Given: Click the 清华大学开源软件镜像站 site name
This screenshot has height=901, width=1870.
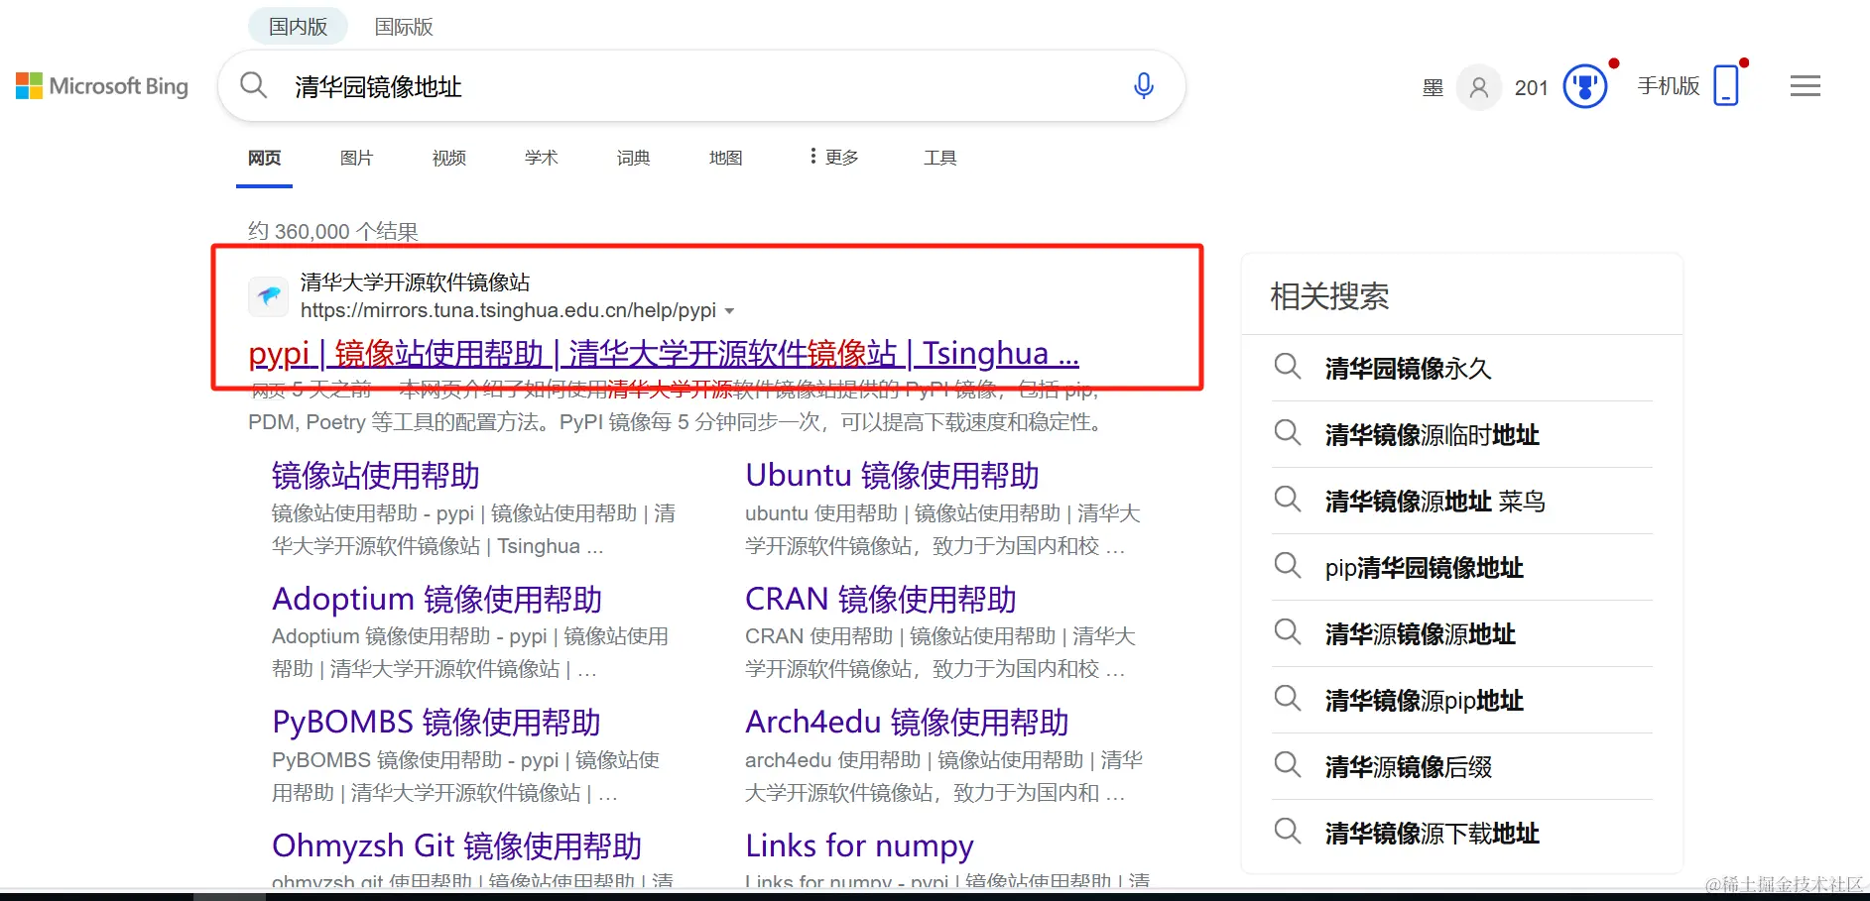Looking at the screenshot, I should click(415, 282).
